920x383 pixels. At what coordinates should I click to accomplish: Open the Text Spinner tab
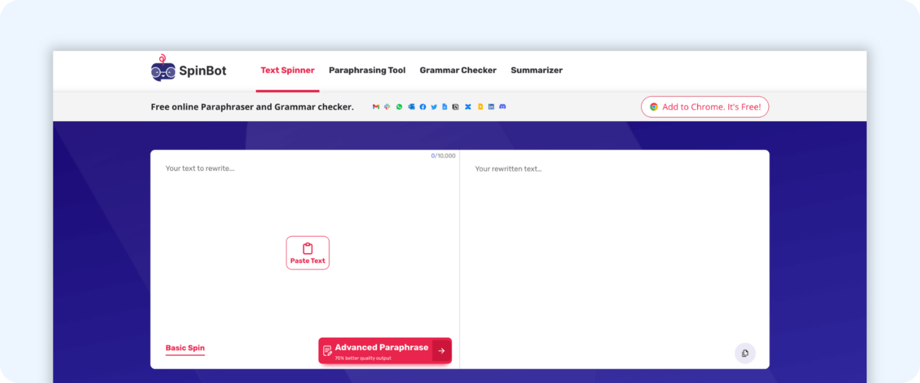pyautogui.click(x=287, y=70)
